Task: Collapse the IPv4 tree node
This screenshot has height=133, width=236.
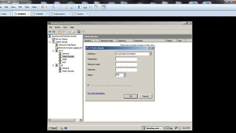Action: click(53, 51)
